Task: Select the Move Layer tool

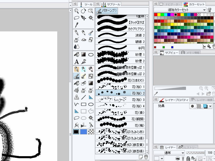Action: [x=84, y=18]
